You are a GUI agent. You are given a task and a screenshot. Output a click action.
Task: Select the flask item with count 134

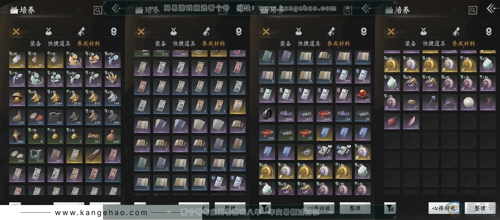pos(17,117)
